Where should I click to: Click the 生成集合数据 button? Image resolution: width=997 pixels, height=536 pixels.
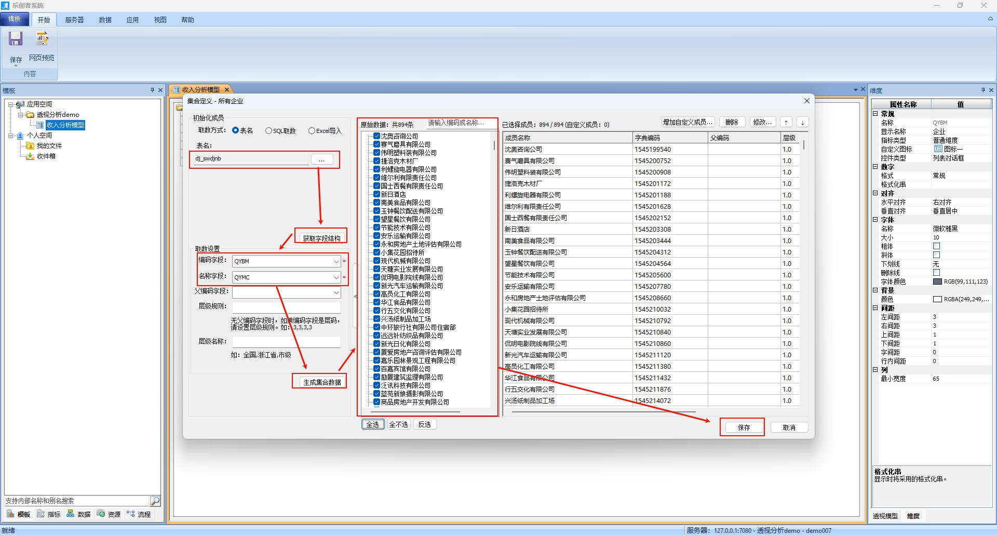coord(322,382)
